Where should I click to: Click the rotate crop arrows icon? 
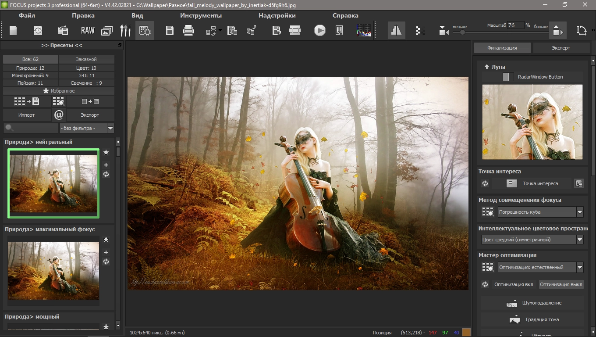click(582, 31)
